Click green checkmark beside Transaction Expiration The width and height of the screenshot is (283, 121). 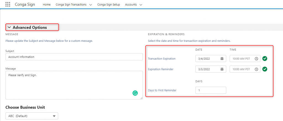click(265, 59)
